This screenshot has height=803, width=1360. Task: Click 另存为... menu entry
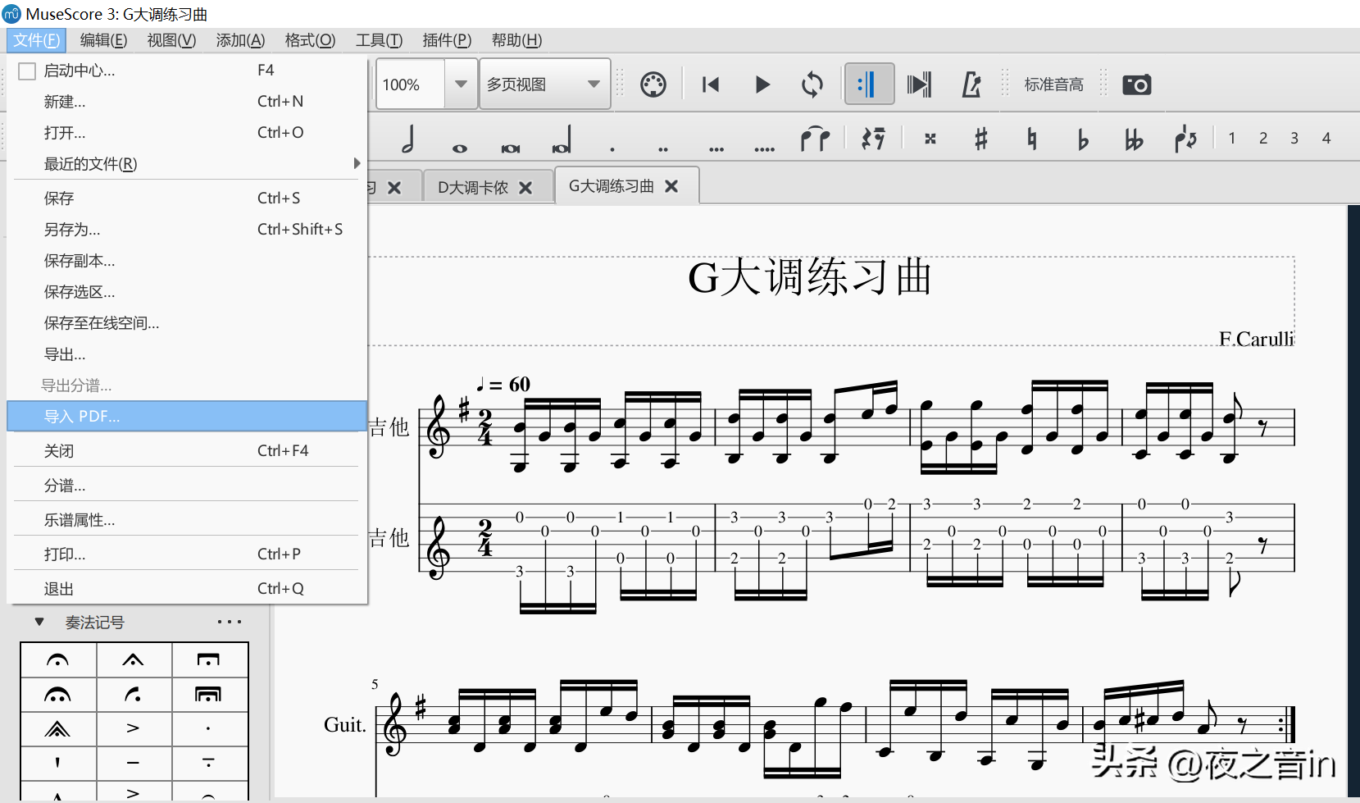[72, 230]
